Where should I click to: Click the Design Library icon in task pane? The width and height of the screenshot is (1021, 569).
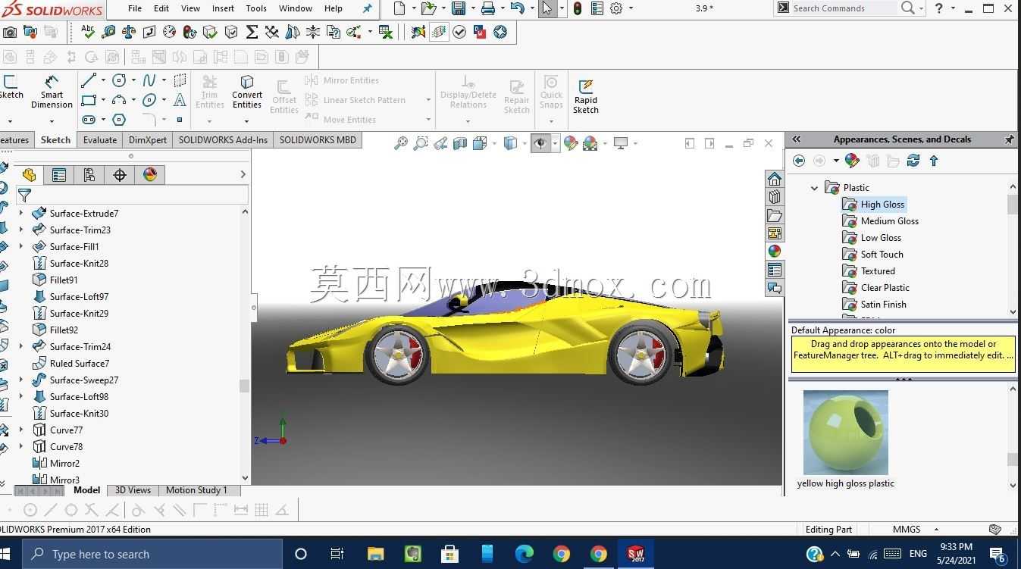[774, 197]
